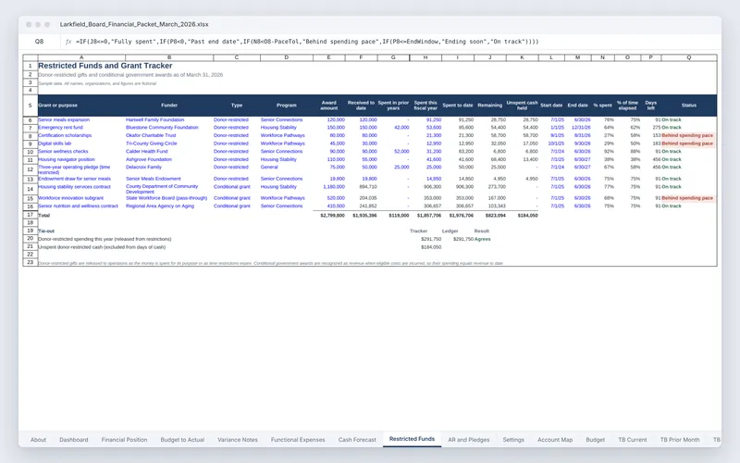
Task: Switch to the Dashboard tab
Action: [x=74, y=439]
